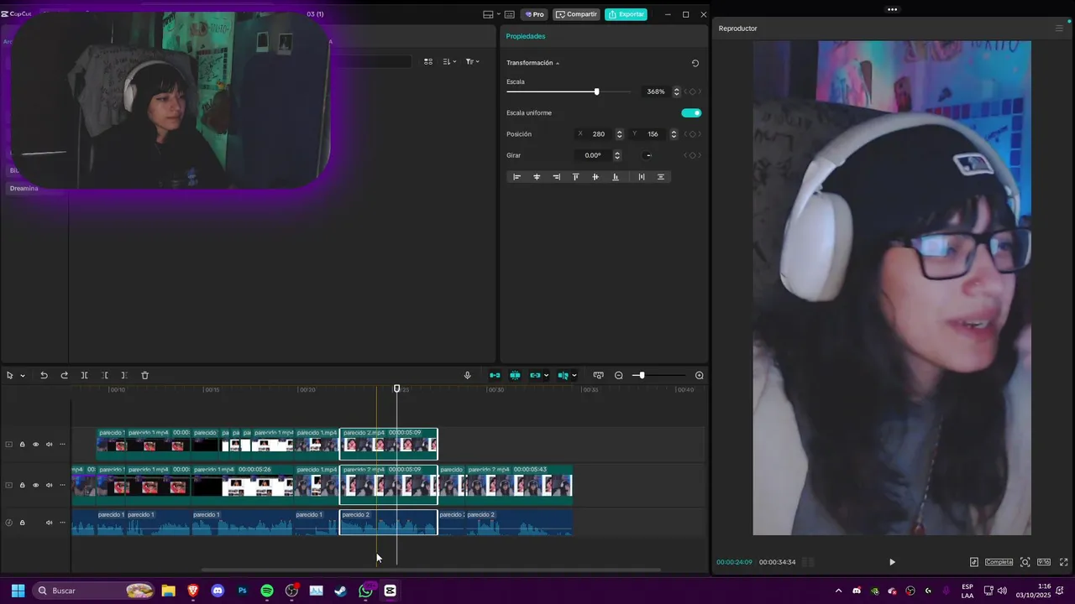This screenshot has height=604, width=1075.
Task: Align the clip to the right edge
Action: [556, 177]
